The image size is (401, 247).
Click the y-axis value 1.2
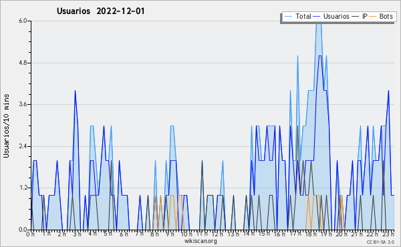coord(23,188)
